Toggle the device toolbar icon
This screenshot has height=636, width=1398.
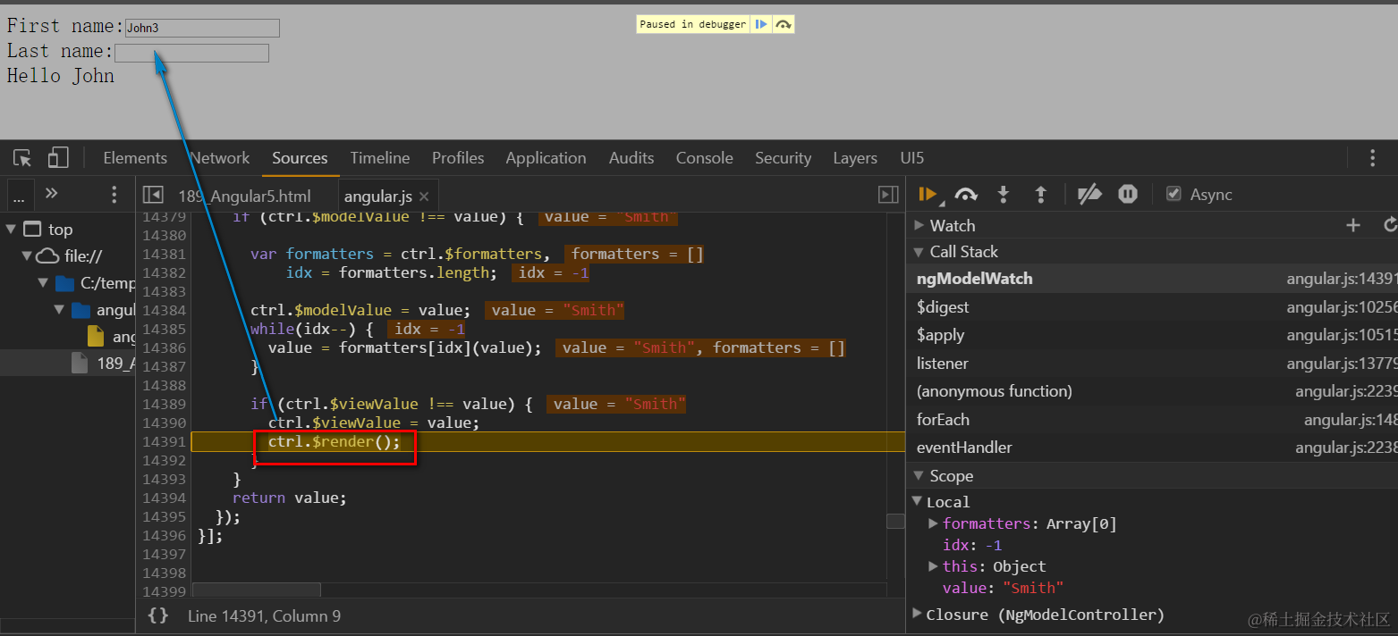point(58,158)
